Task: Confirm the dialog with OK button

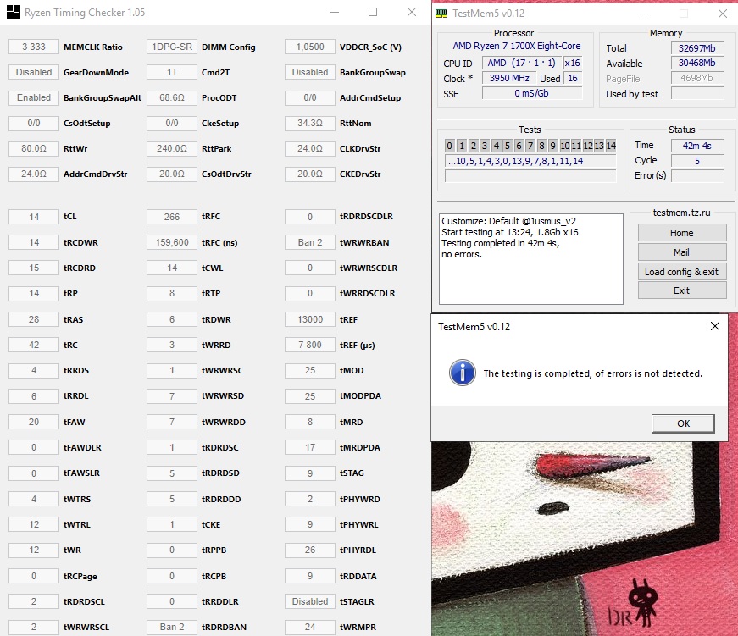Action: (x=683, y=423)
